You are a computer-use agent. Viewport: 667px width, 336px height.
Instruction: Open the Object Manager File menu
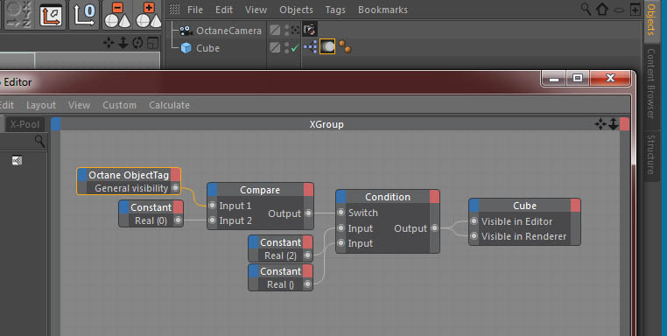pyautogui.click(x=195, y=10)
